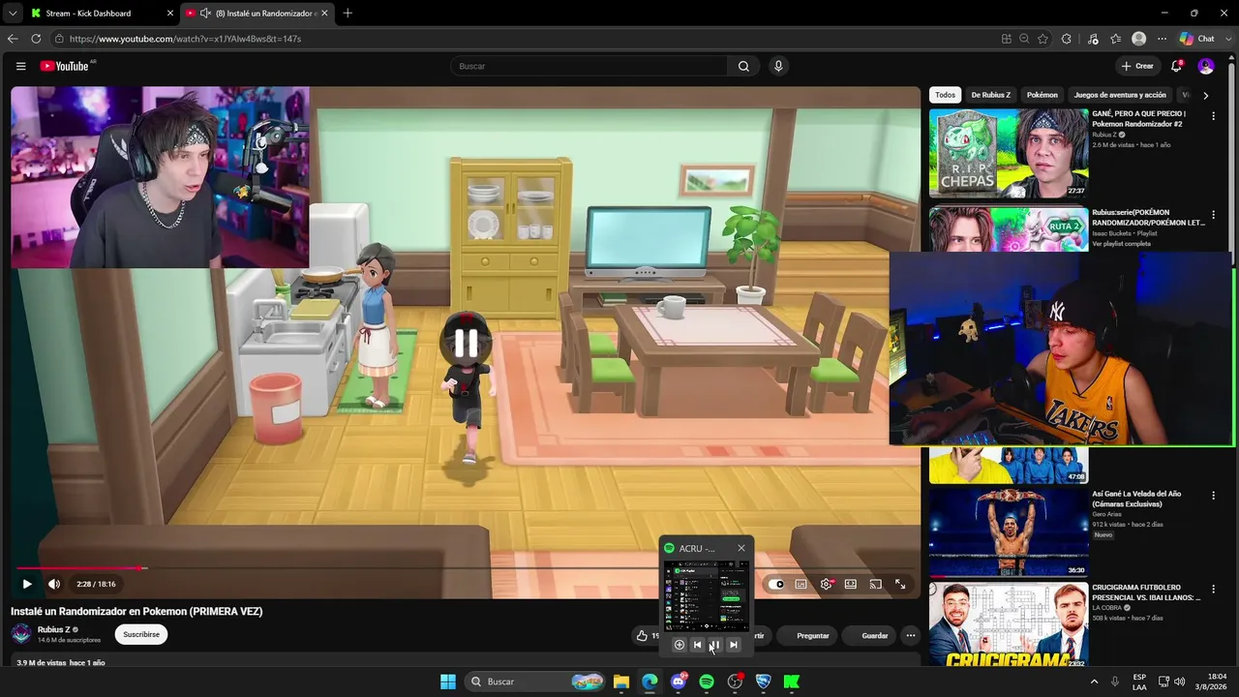Screen dimensions: 1239x697
Task: Click the Windows taskbar search box
Action: pos(535,682)
